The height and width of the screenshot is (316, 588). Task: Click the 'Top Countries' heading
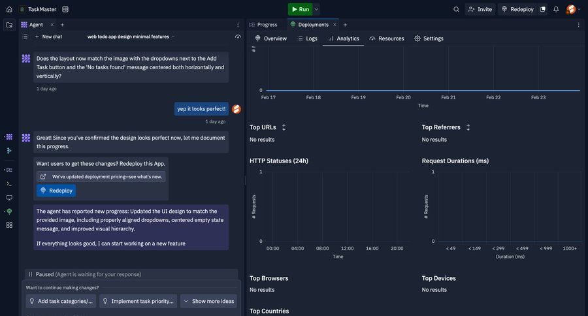(269, 311)
